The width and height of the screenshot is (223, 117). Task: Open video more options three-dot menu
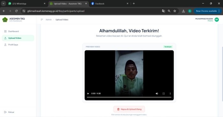click(x=170, y=93)
